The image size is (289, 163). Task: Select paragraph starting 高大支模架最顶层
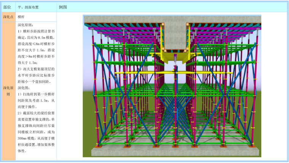[x=36, y=75]
